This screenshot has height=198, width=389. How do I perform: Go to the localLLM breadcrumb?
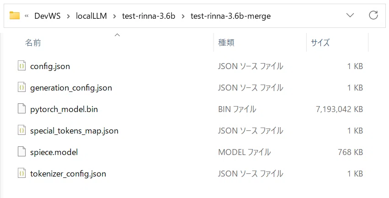click(91, 16)
